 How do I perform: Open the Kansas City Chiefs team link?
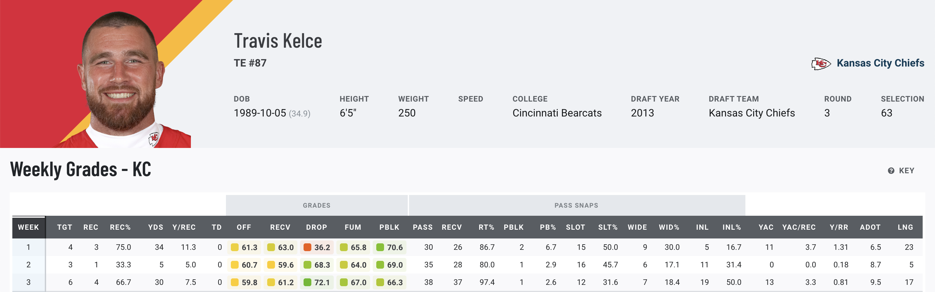point(880,63)
